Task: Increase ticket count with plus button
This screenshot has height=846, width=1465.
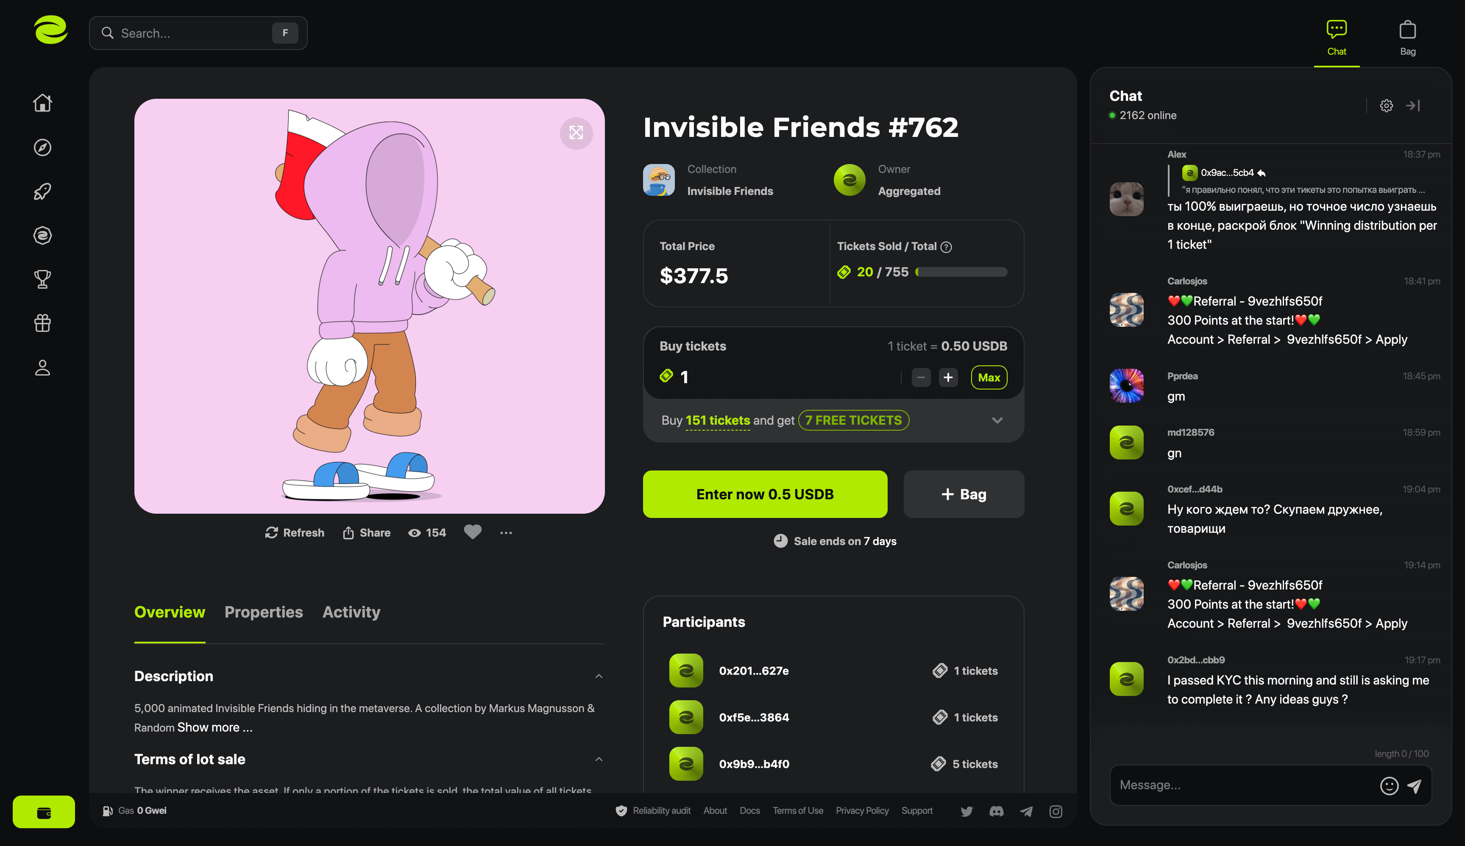Action: click(948, 378)
